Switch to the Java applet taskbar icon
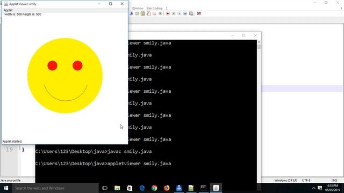This screenshot has width=344, height=193. 216,188
